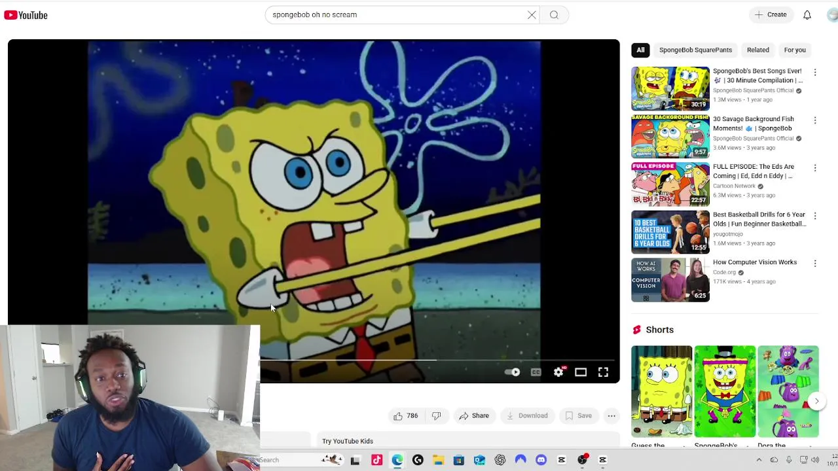This screenshot has height=471, width=838.
Task: Expand the system tray hidden icons chevron
Action: tap(759, 461)
